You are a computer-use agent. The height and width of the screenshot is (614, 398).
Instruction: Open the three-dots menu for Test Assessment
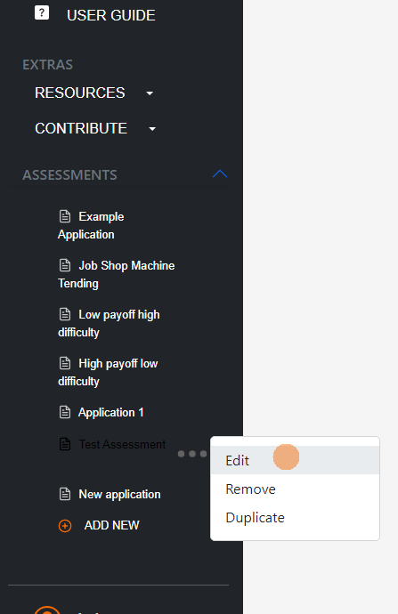(x=192, y=454)
